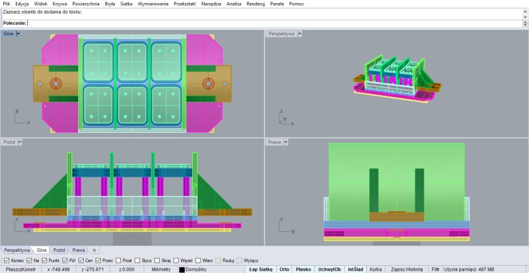Toggle the Rzutuj projection option
Image resolution: width=529 pixels, height=273 pixels.
click(x=219, y=261)
